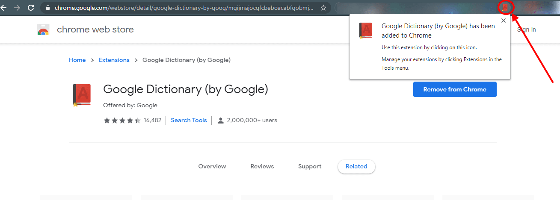
Task: Click the chrome web store title text
Action: click(x=95, y=29)
